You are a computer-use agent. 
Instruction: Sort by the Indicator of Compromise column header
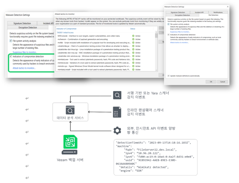(66, 29)
